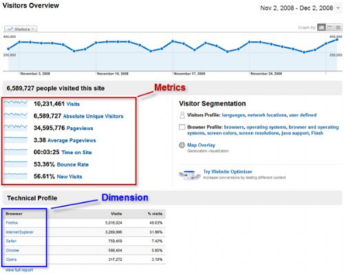The image size is (344, 274).
Task: Click the Visits column header in table
Action: (x=116, y=213)
